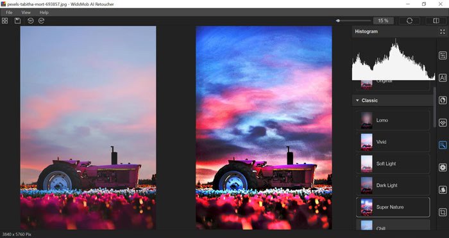Open the AI tools panel icon
Viewport: 449px width, 238px height.
coord(443,77)
